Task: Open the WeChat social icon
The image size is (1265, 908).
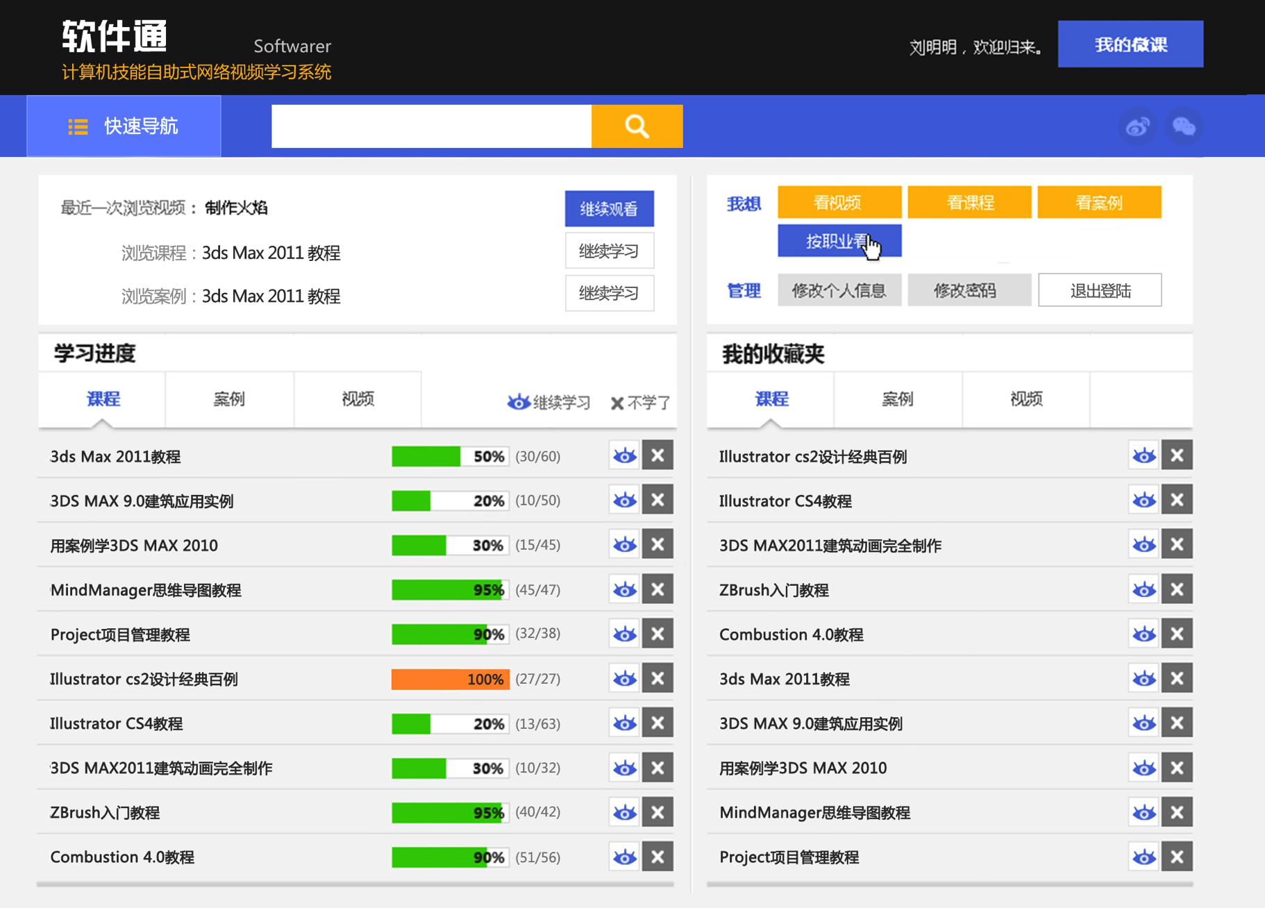Action: point(1184,127)
